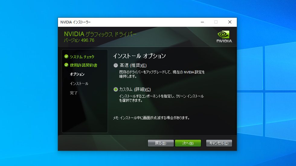Select the 使用許諾契約書 step
The width and height of the screenshot is (296, 166).
[84, 65]
